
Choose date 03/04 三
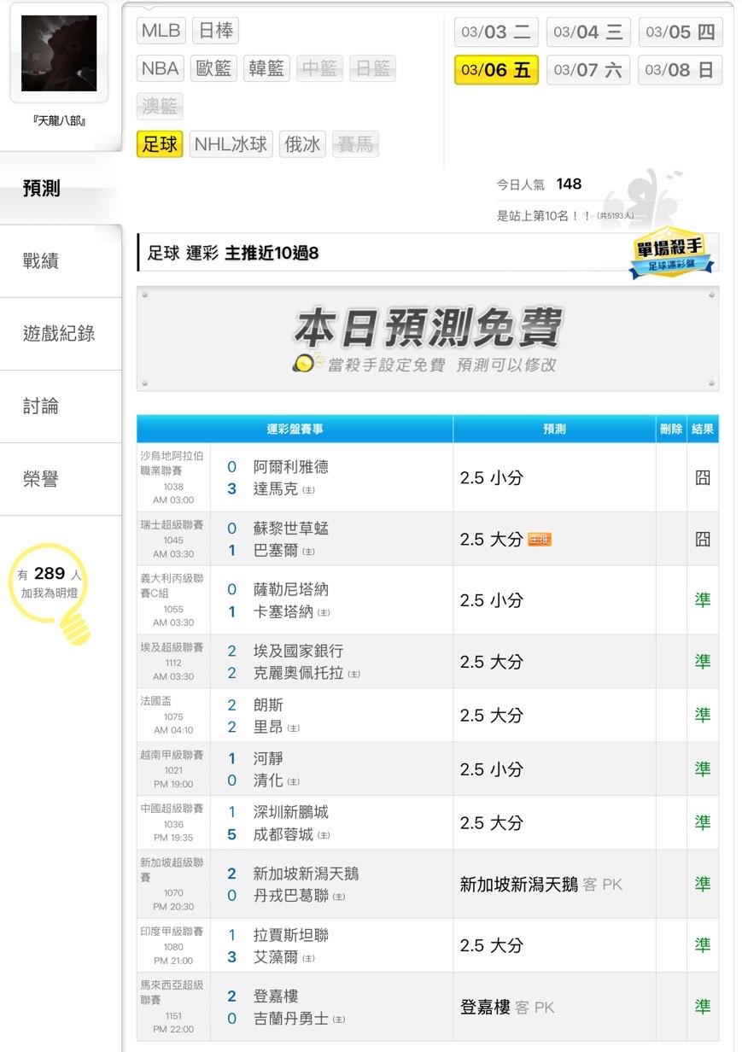589,32
